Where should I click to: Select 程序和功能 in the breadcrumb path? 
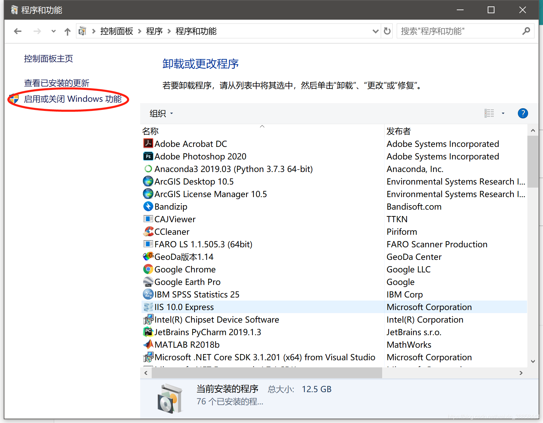pos(196,31)
